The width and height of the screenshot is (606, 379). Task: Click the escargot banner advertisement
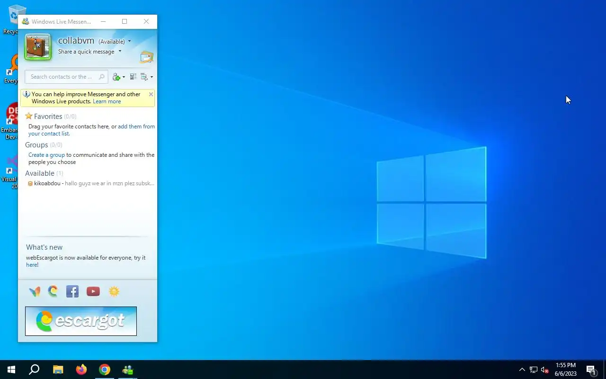coord(81,321)
